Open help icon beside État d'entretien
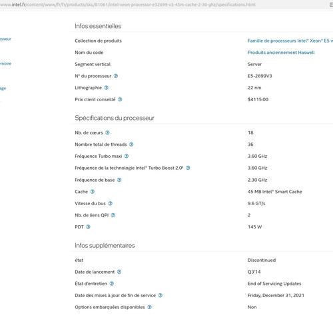 click(112, 284)
